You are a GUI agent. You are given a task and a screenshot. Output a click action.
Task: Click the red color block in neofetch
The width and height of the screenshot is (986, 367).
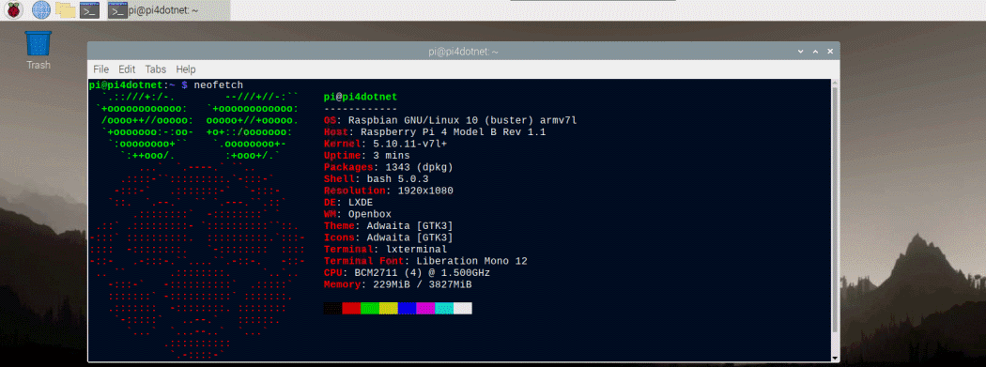[x=351, y=309]
